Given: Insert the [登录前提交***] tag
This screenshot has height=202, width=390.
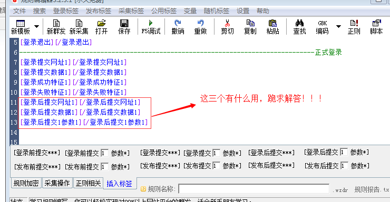Looking at the screenshot, I should coord(37,153).
